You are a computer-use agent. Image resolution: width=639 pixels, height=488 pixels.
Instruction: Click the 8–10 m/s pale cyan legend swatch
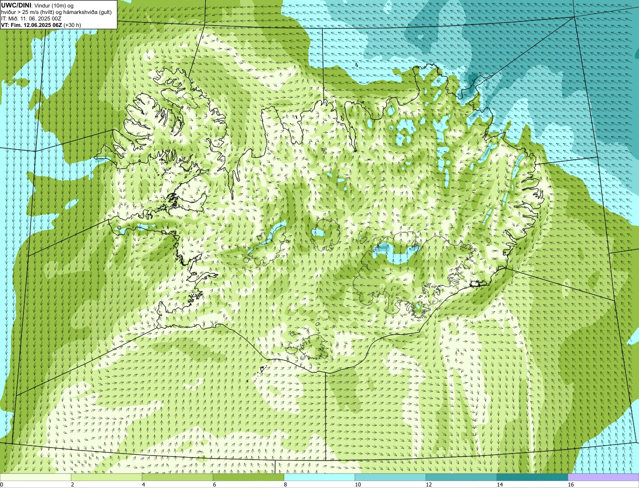click(319, 477)
